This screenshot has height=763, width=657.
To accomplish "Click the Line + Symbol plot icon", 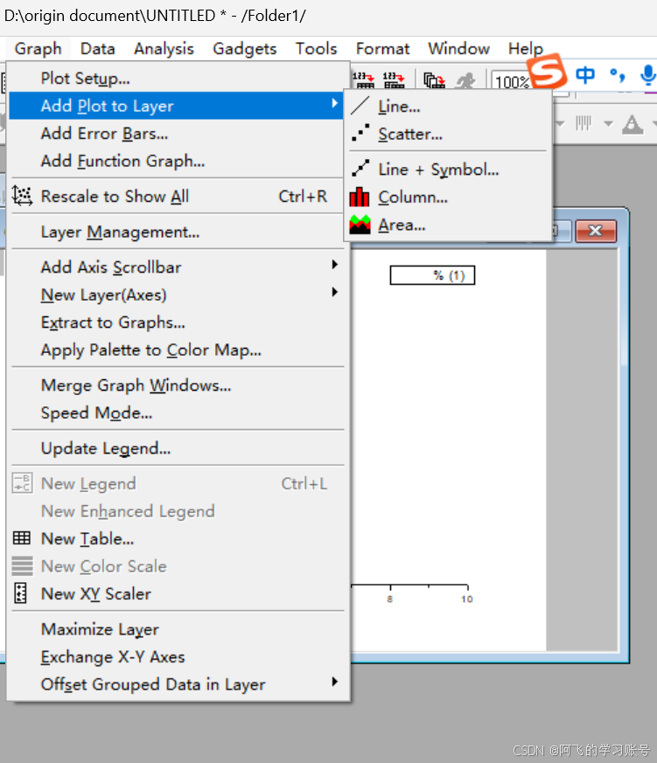I will coord(360,169).
